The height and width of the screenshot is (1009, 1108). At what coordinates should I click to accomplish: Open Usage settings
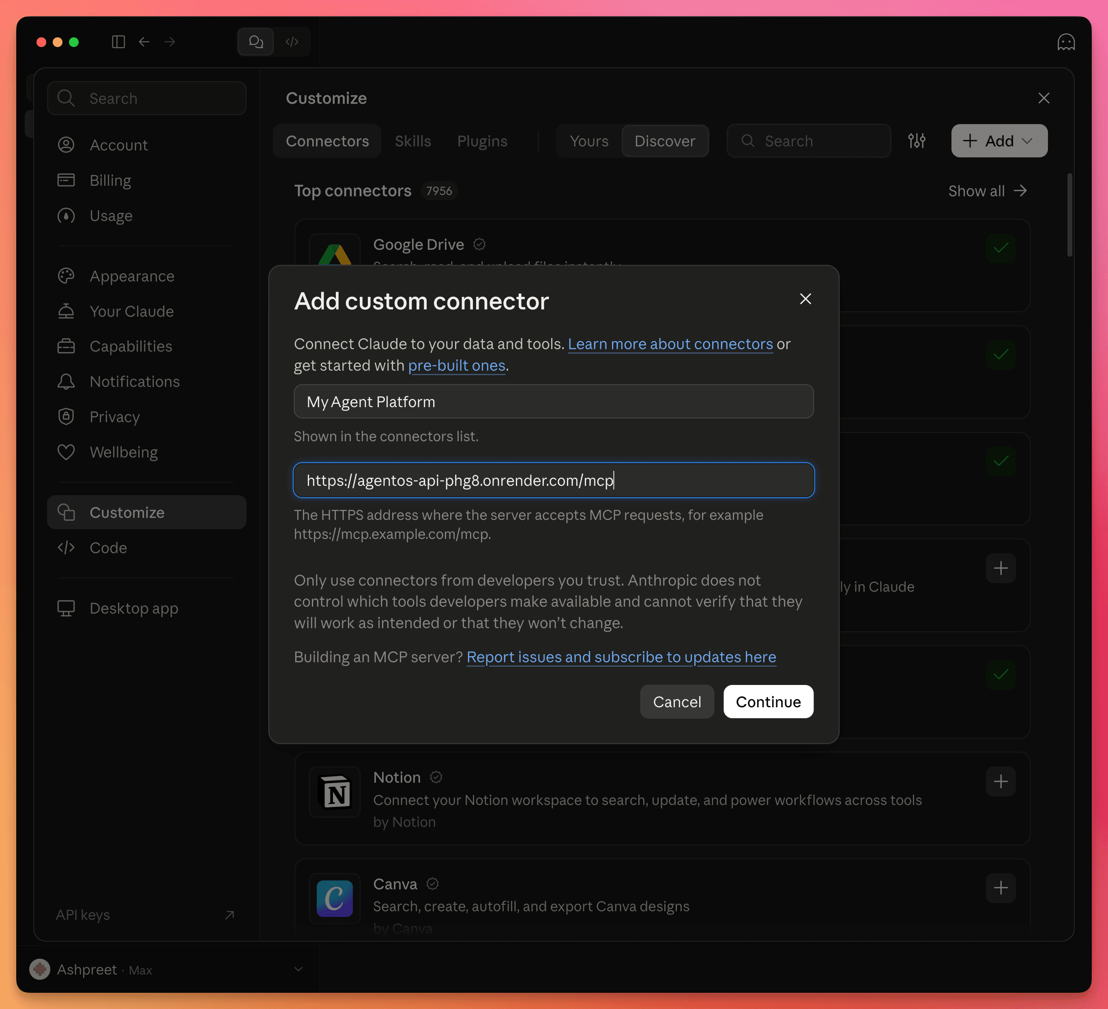pyautogui.click(x=146, y=215)
